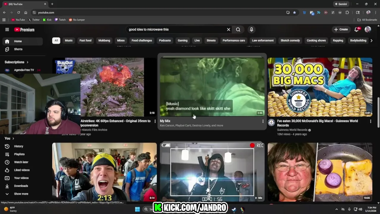Bookmark this page with the star
380x214 pixels.
(x=294, y=12)
